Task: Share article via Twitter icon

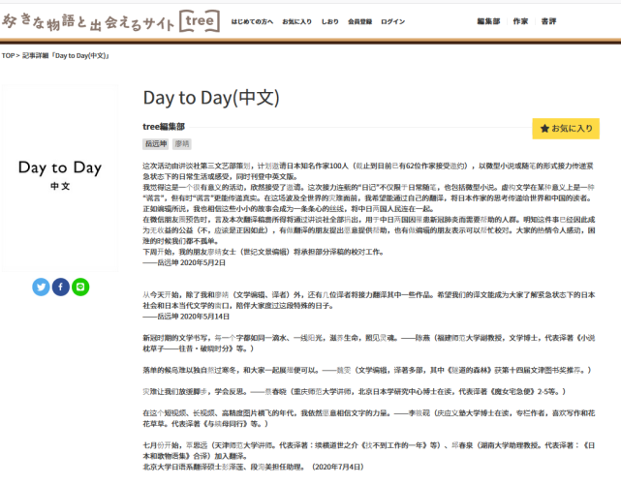Action: 41,287
